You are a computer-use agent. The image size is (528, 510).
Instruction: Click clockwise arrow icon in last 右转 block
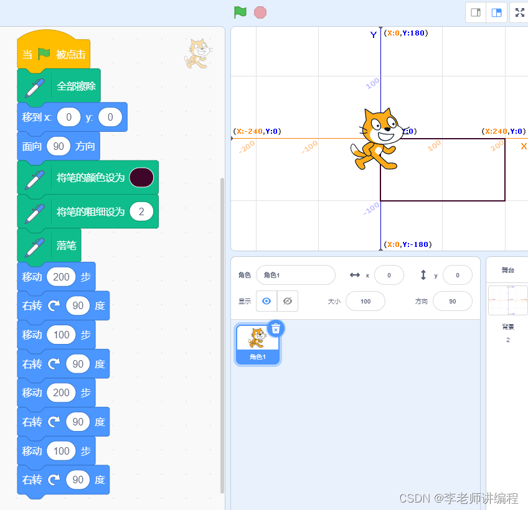pos(54,480)
